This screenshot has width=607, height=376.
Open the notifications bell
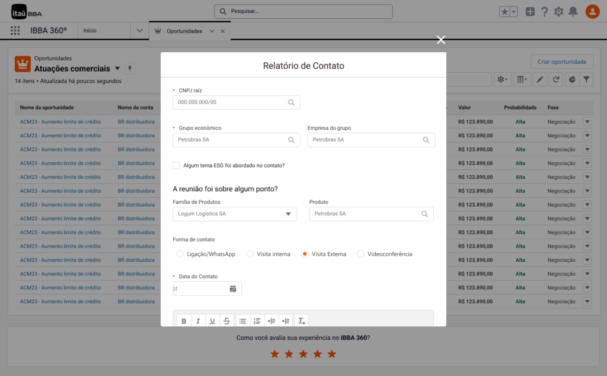coord(573,11)
